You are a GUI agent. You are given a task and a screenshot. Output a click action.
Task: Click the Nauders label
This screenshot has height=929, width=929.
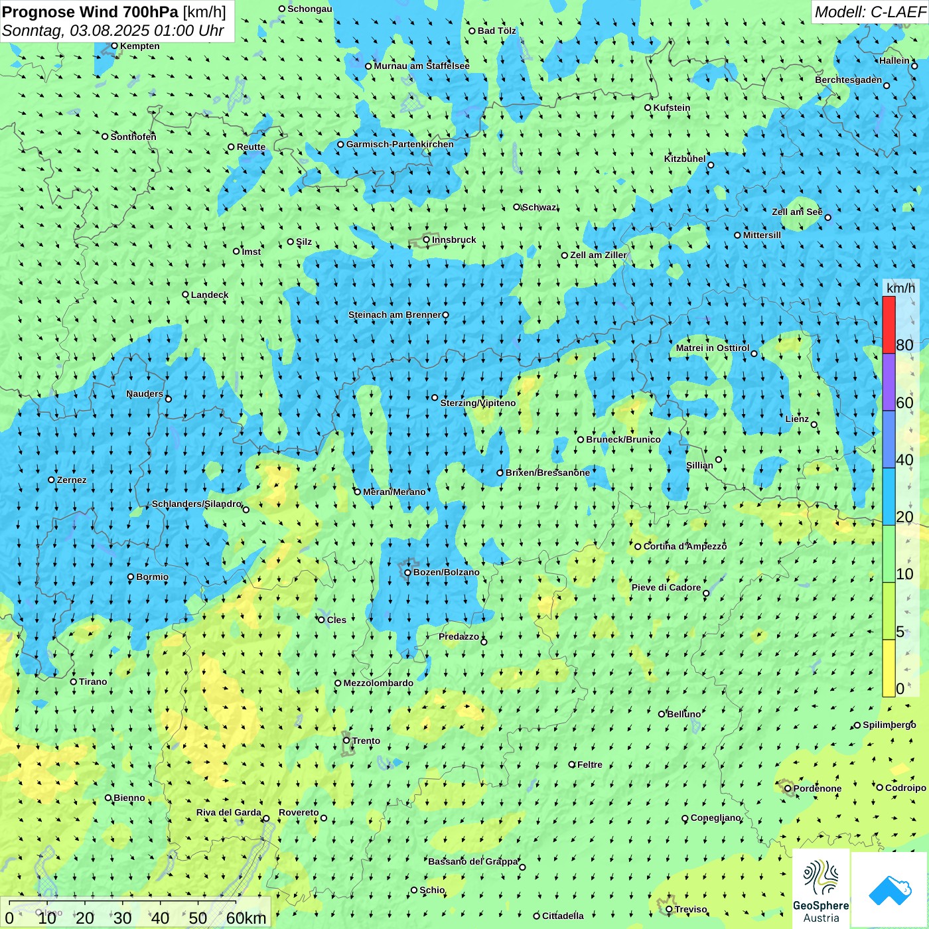click(145, 393)
